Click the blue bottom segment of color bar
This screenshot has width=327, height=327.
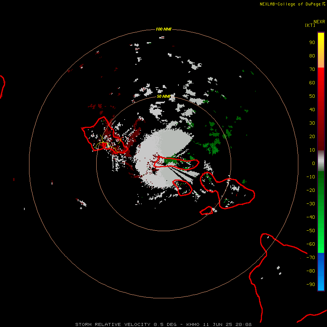[321, 272]
